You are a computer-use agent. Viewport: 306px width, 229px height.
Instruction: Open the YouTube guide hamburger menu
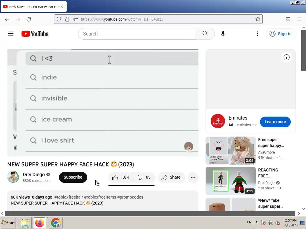(11, 34)
